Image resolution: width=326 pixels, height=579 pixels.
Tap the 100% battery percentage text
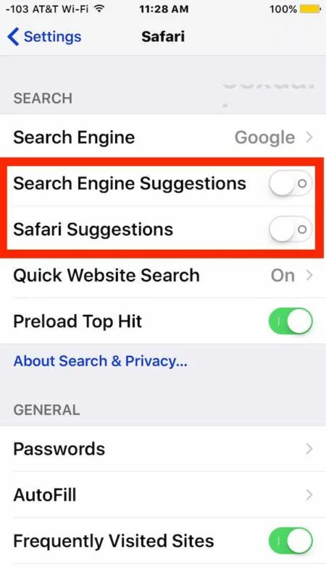(283, 9)
